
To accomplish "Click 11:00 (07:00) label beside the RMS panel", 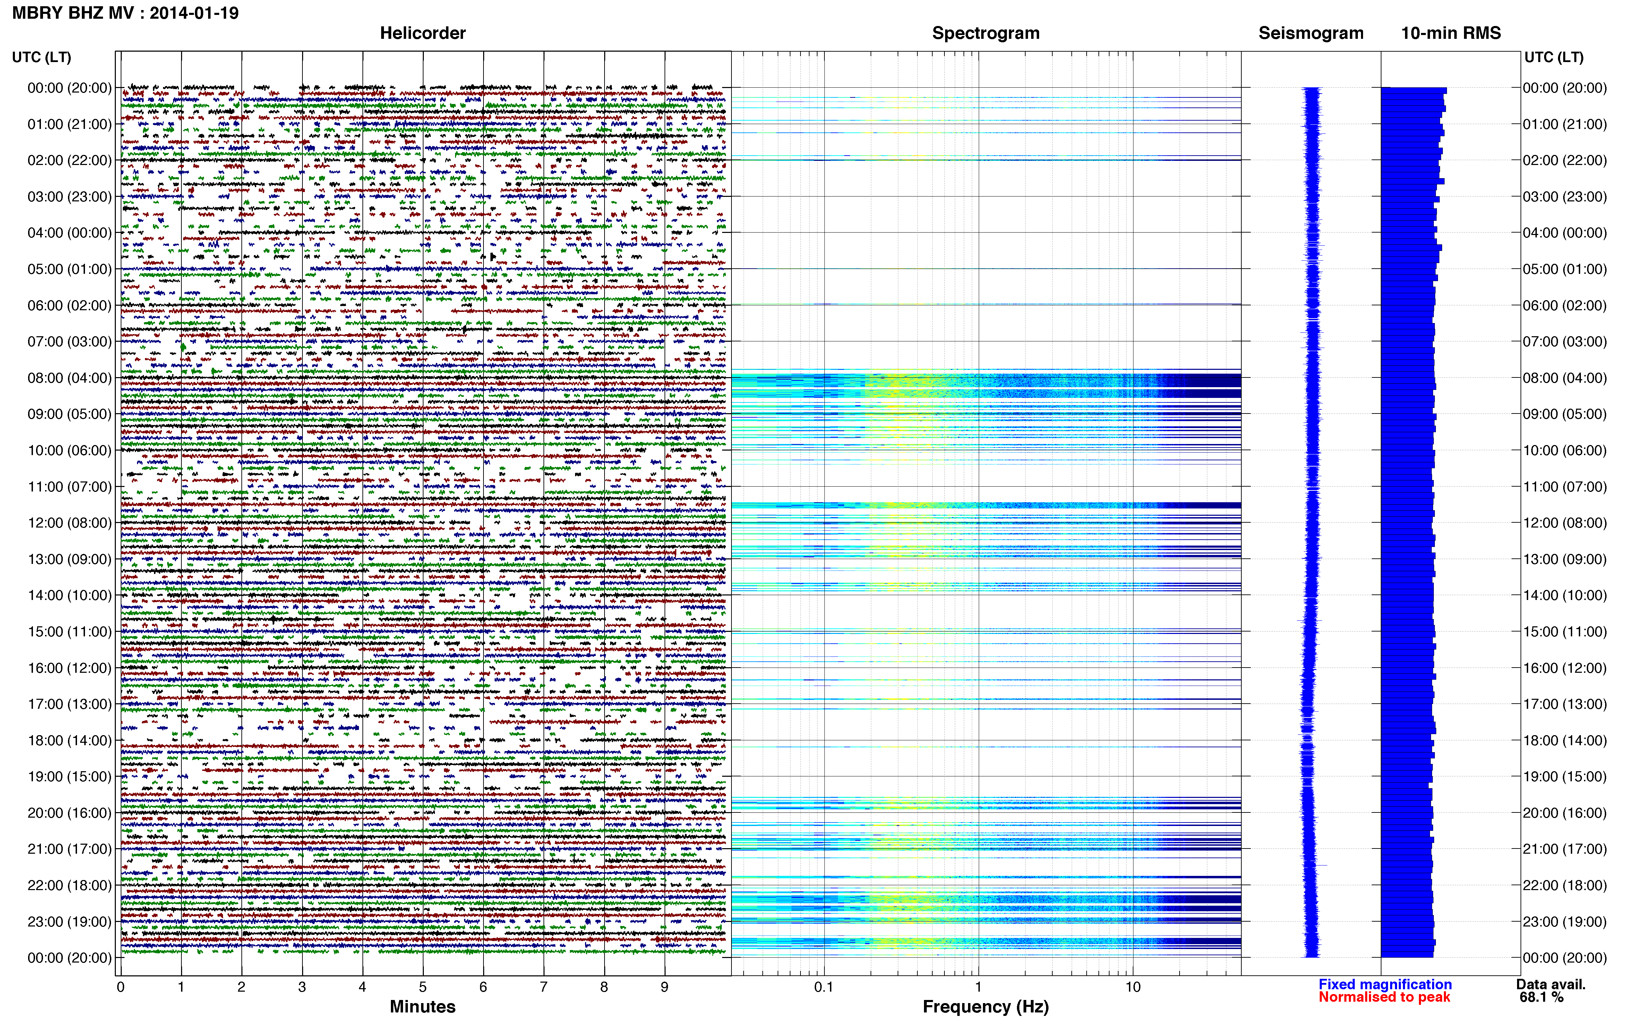I will click(1565, 487).
